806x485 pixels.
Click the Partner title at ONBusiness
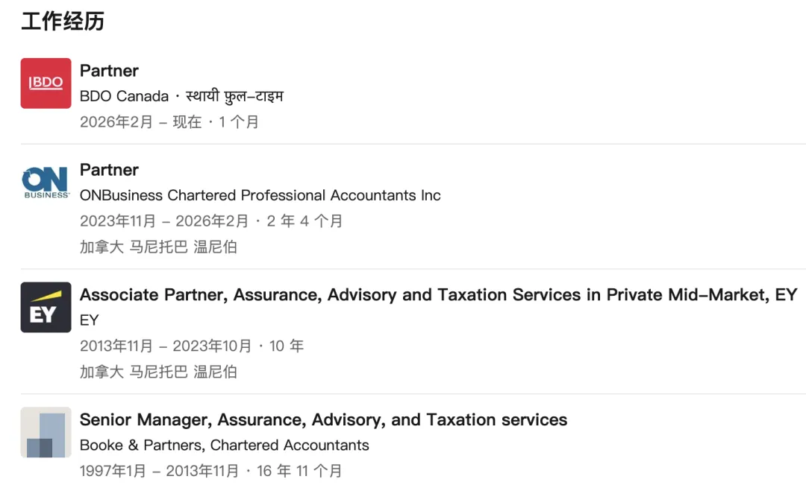coord(109,170)
